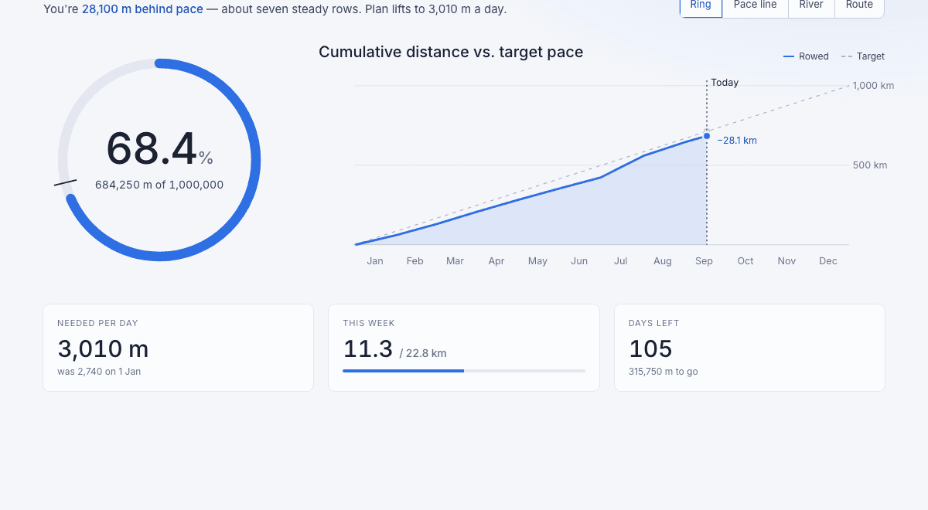Click the Jun month axis label
Screen dimensions: 928x510
click(x=579, y=261)
